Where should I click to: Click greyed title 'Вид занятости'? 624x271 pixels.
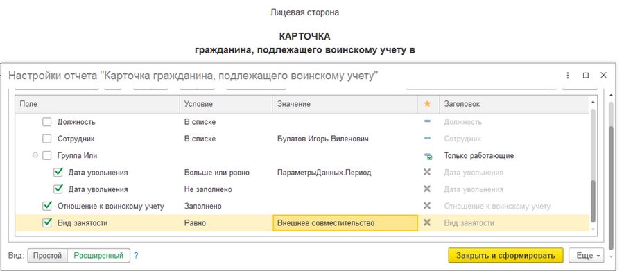click(469, 223)
